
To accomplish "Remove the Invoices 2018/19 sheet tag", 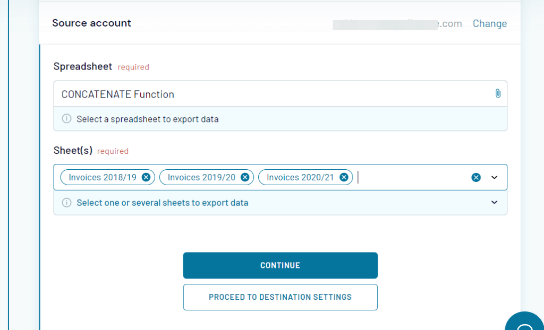I will (x=146, y=177).
